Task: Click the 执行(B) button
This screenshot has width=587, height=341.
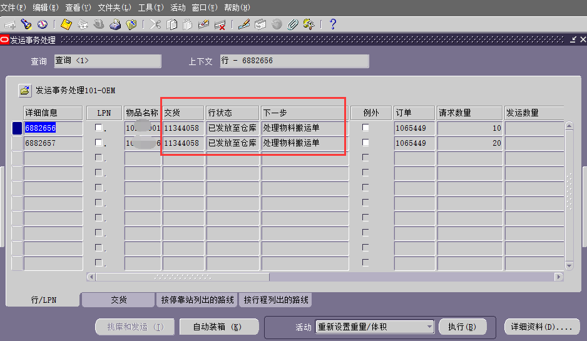Action: tap(462, 327)
